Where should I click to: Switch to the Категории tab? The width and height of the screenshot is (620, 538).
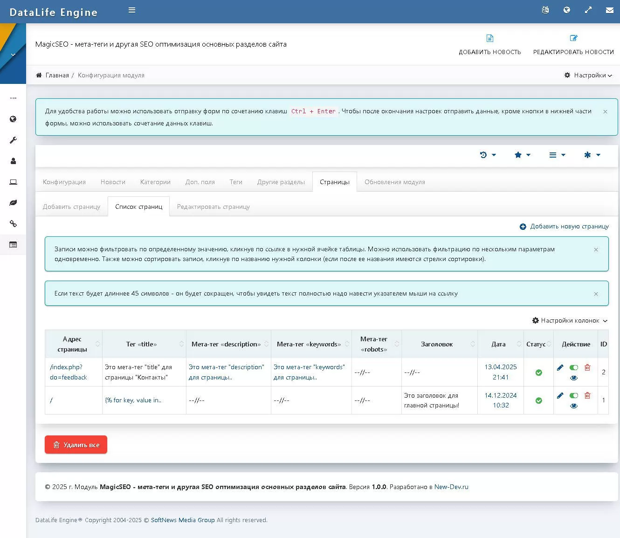click(x=155, y=182)
